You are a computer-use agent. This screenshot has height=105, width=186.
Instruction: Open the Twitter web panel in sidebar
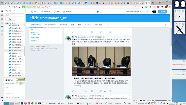coord(2,27)
